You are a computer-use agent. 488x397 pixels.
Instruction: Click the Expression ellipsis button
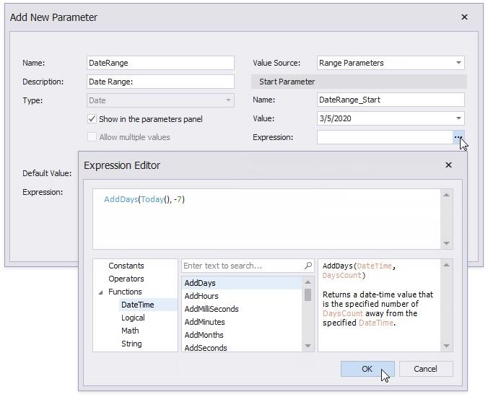[x=458, y=136]
